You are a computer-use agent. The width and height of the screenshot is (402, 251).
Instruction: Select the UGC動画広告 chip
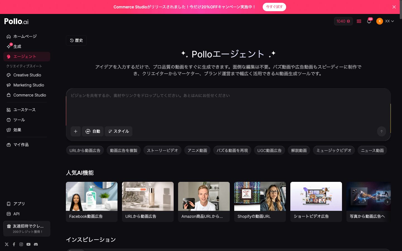(269, 151)
